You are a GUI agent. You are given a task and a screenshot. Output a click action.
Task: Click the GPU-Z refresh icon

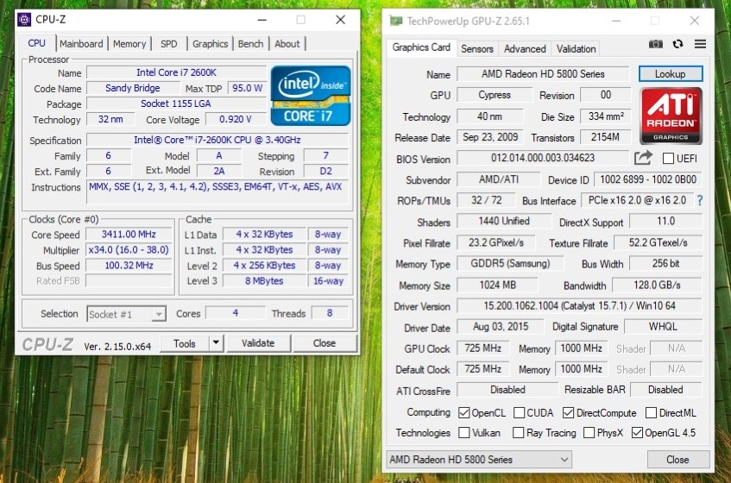tap(677, 44)
